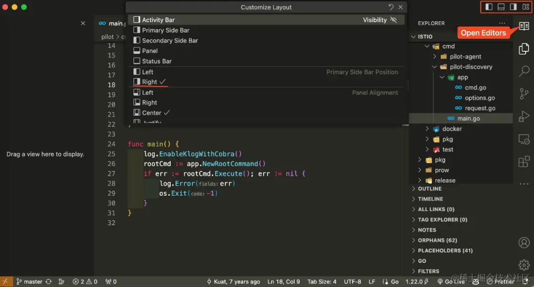Click Ln 18, Col 9 cursor position

[x=284, y=282]
